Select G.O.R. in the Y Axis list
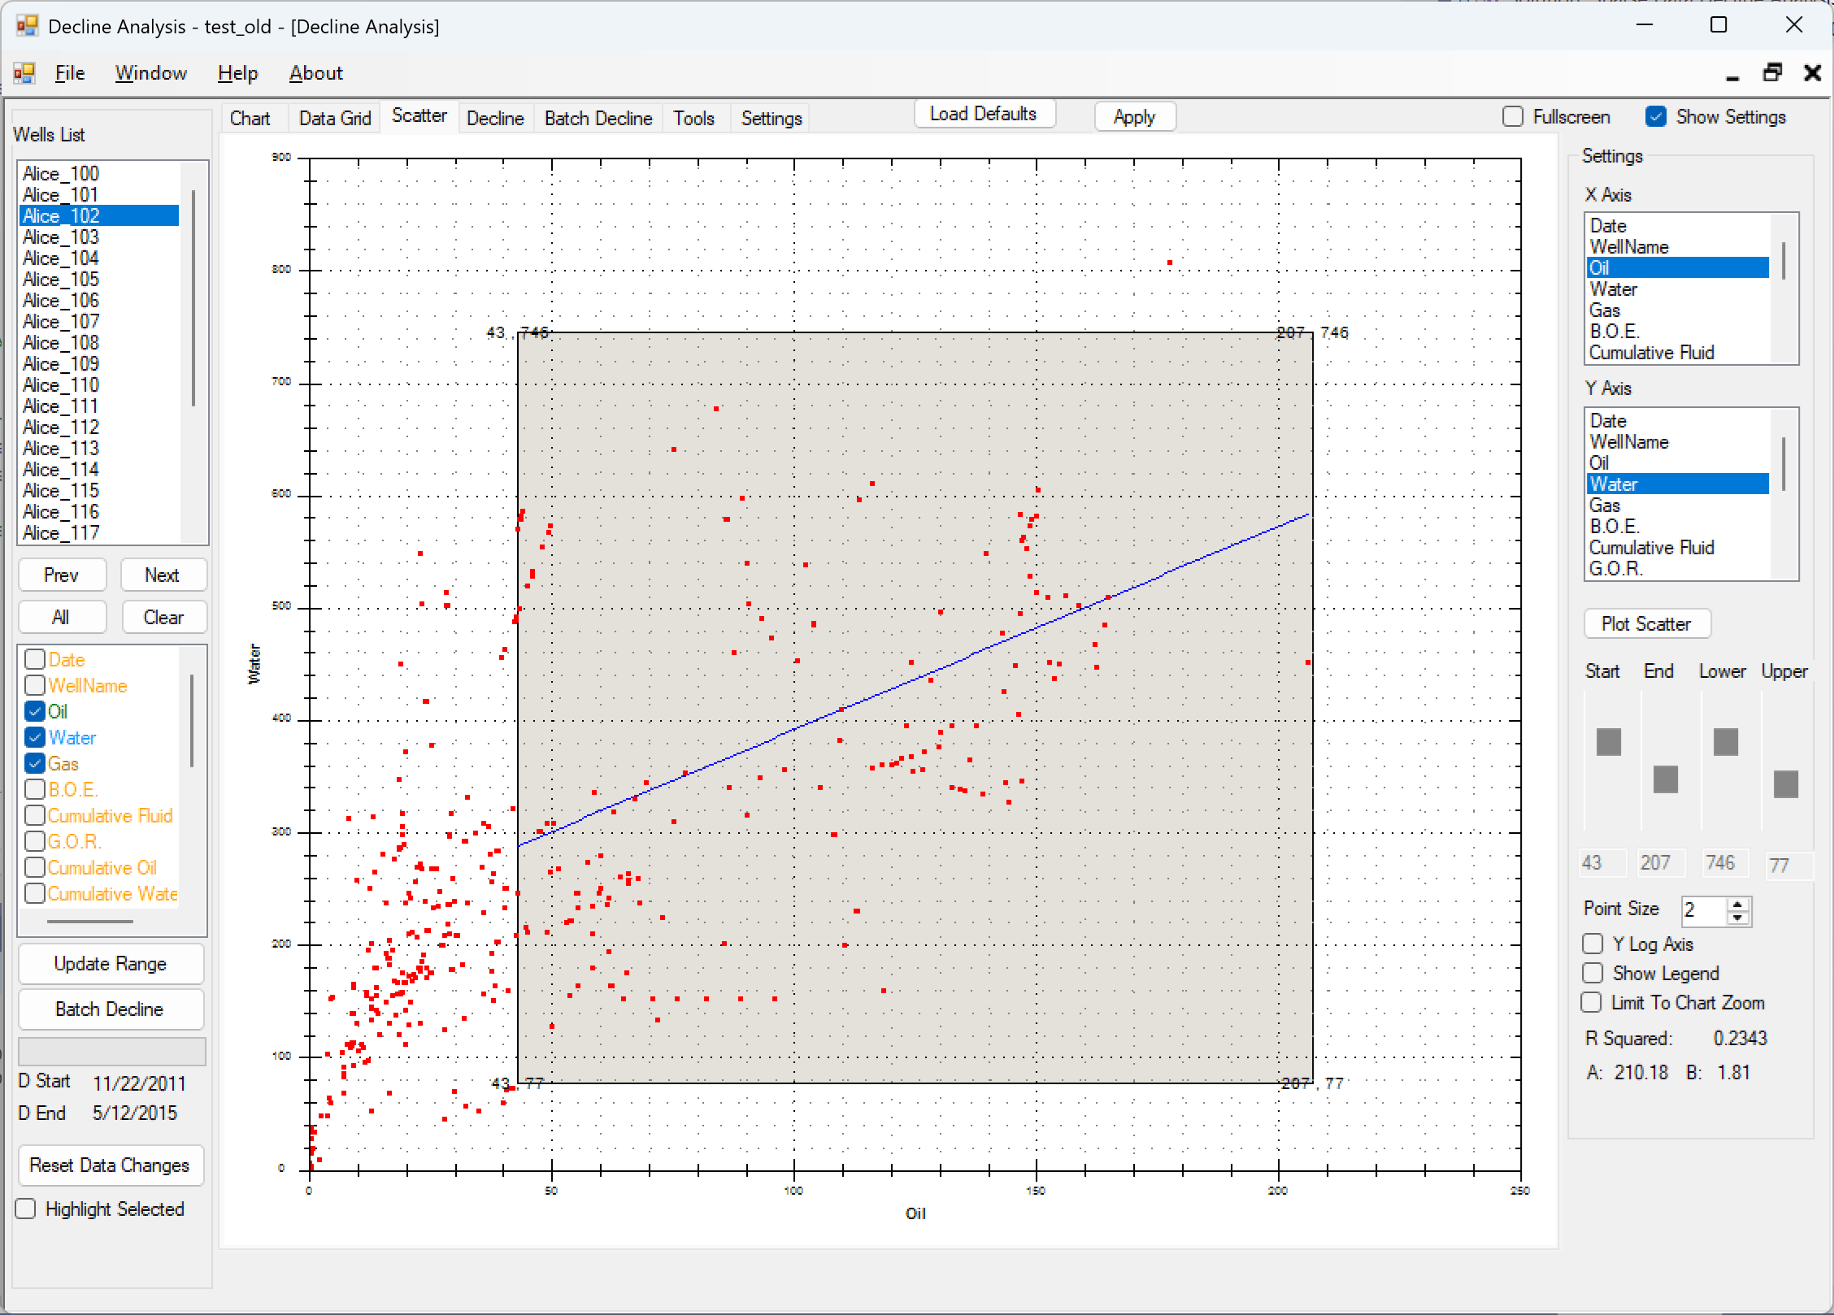 pyautogui.click(x=1678, y=568)
